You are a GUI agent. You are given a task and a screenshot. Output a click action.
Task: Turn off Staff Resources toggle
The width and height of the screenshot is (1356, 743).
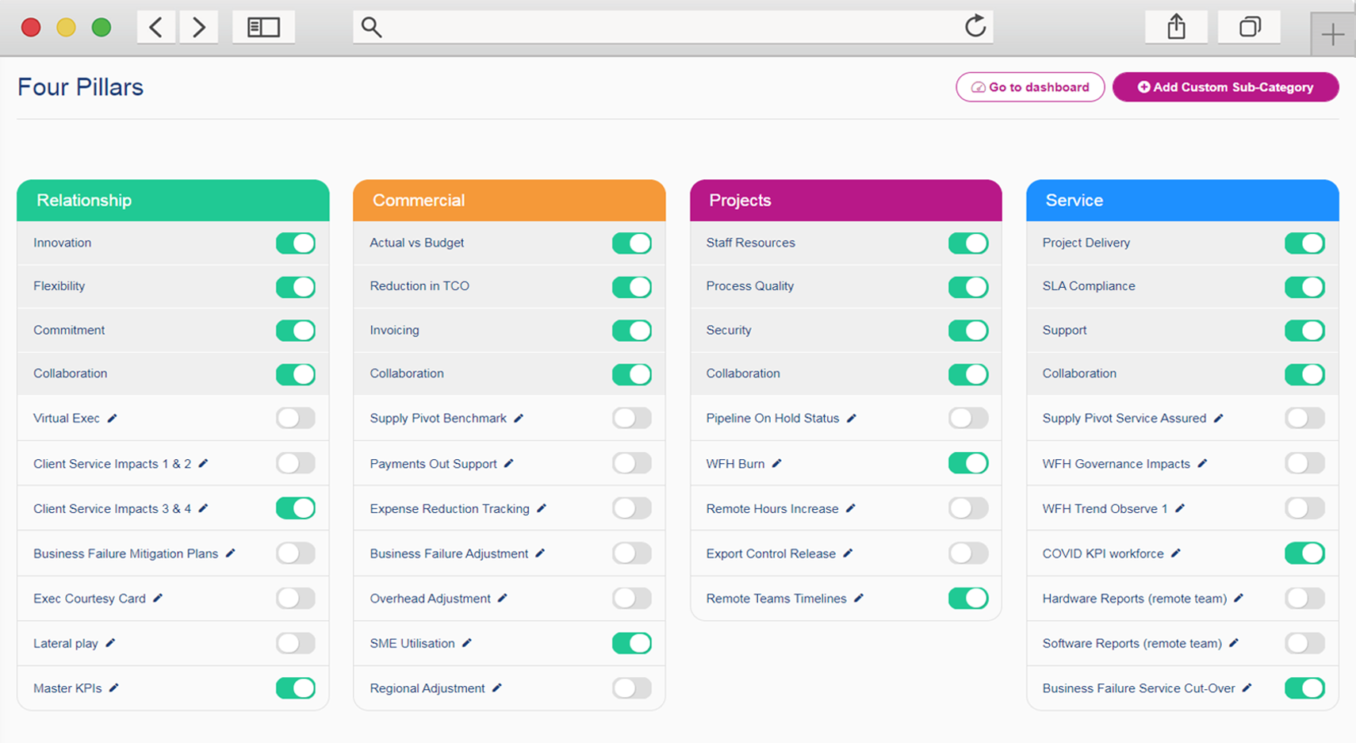coord(968,243)
